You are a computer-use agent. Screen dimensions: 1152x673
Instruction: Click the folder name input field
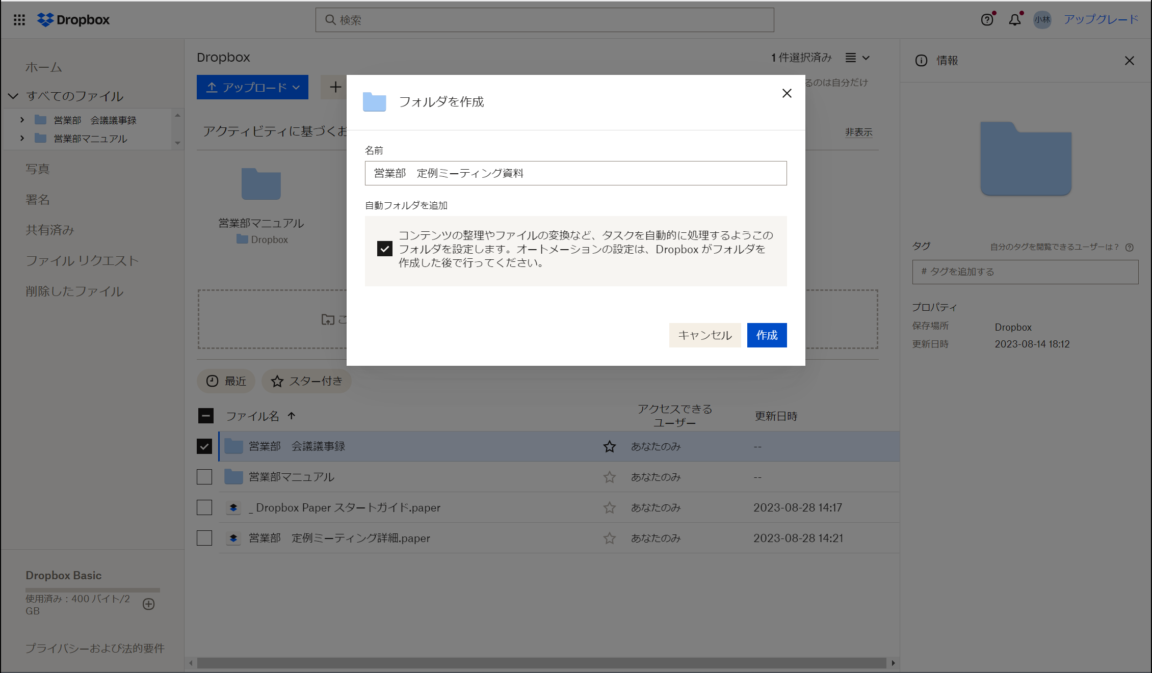(575, 173)
